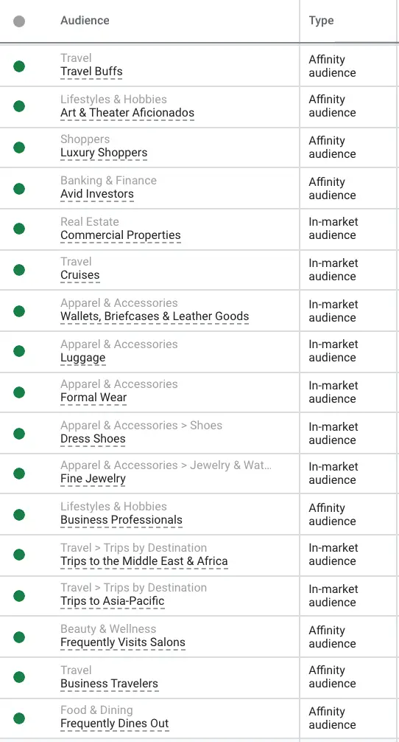Click the gray status dot in header

pos(19,21)
